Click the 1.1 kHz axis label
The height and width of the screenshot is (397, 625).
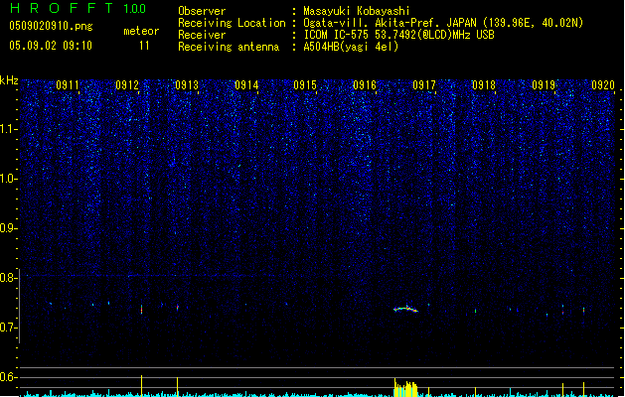(x=9, y=129)
